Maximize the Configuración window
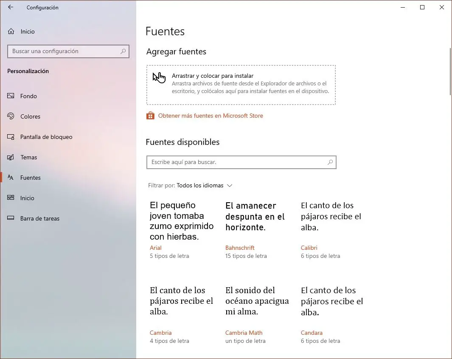The height and width of the screenshot is (359, 452). [x=422, y=7]
